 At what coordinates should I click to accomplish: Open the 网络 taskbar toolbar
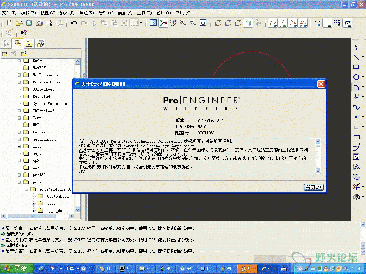53,269
